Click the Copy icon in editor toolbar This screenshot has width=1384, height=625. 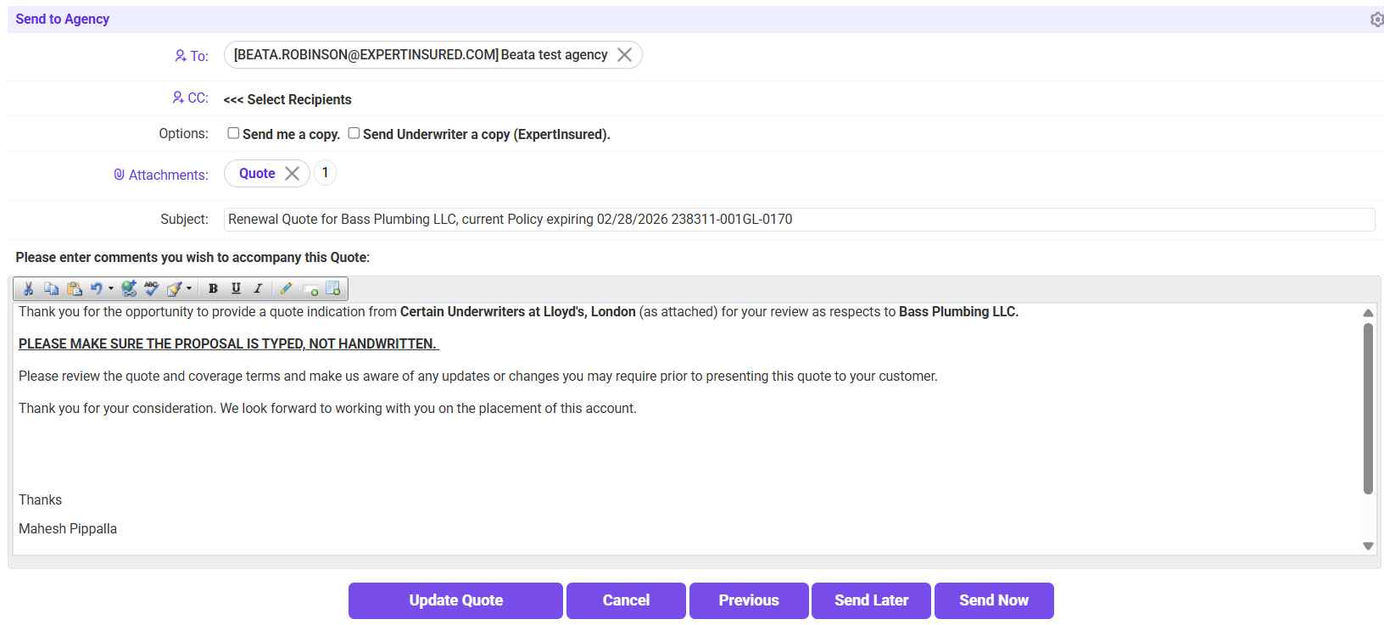(51, 289)
